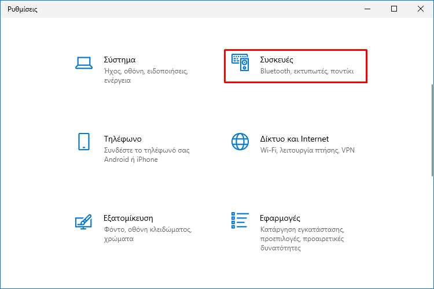434x289 pixels.
Task: Click the vertical scrollbar thumb
Action: click(x=432, y=130)
